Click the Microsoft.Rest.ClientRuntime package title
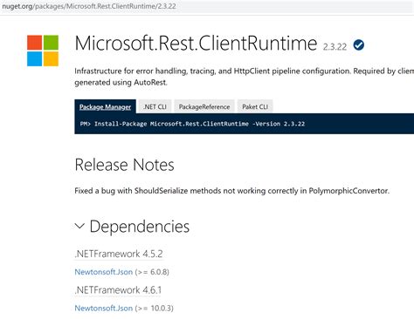The image size is (414, 319). click(x=196, y=44)
